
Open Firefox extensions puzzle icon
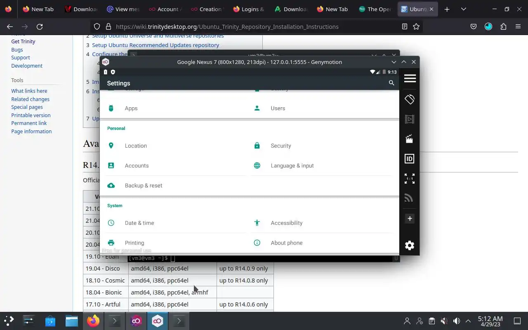tap(503, 26)
